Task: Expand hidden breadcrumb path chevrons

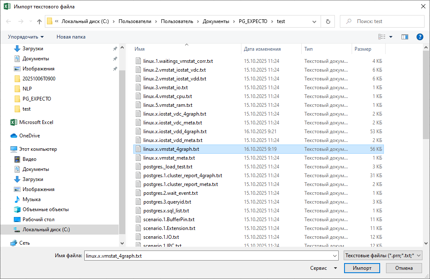Action: 57,21
